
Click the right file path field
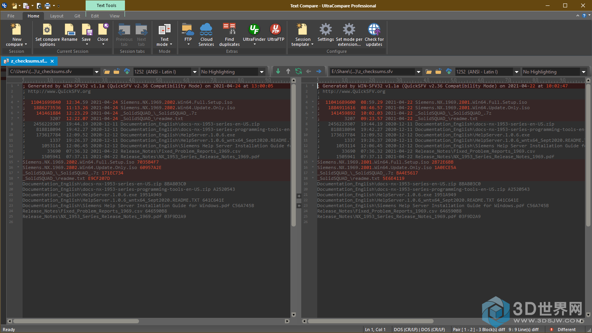coord(372,72)
